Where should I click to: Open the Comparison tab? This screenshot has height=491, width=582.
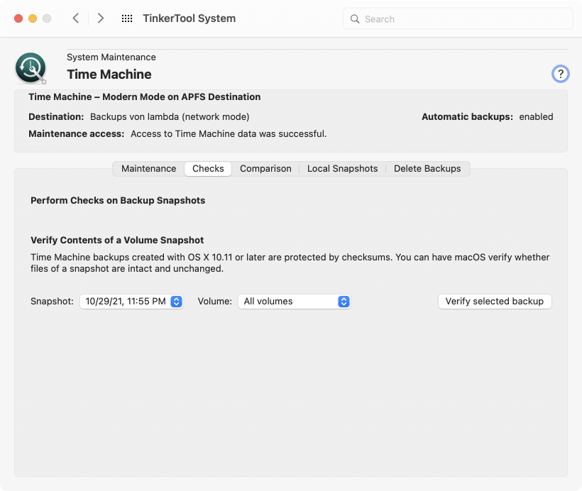(265, 168)
